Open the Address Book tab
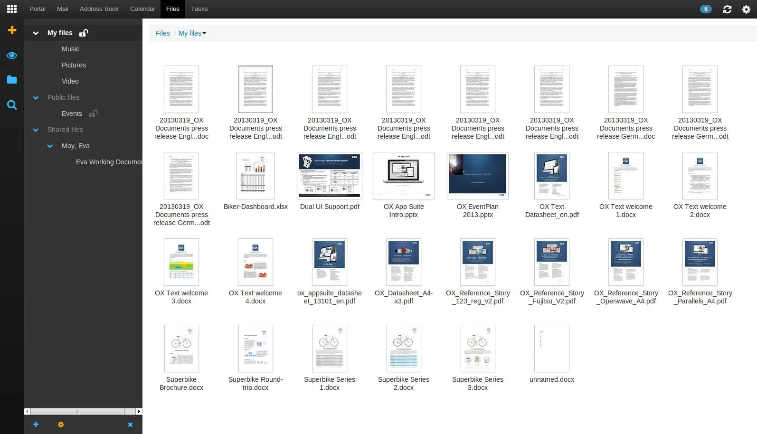Image resolution: width=757 pixels, height=434 pixels. tap(99, 9)
